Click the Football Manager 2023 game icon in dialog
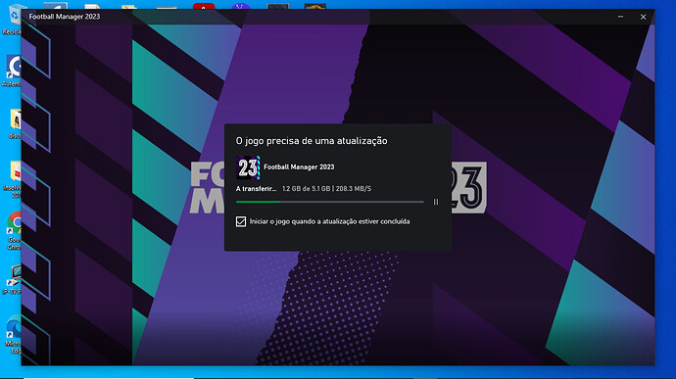676x379 pixels. click(x=248, y=167)
